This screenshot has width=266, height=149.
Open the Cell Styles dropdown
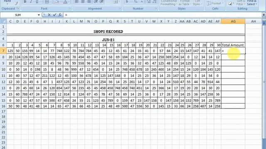(197, 3)
